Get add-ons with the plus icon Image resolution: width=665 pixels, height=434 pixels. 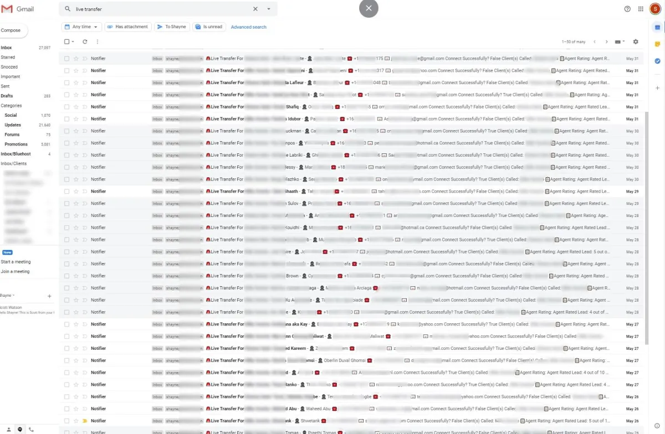pos(657,88)
